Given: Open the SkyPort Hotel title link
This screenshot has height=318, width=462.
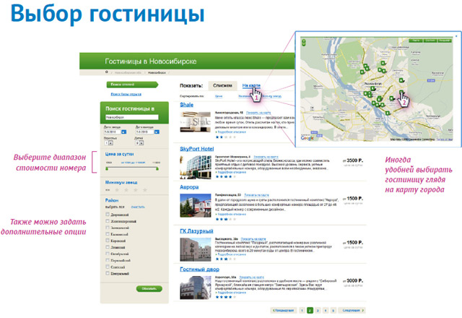Looking at the screenshot, I should (197, 149).
